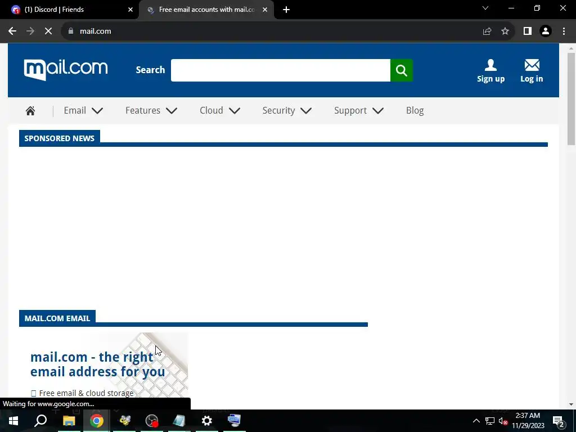Click the mail.com logo
Screen dimensions: 576x432
coord(66,69)
